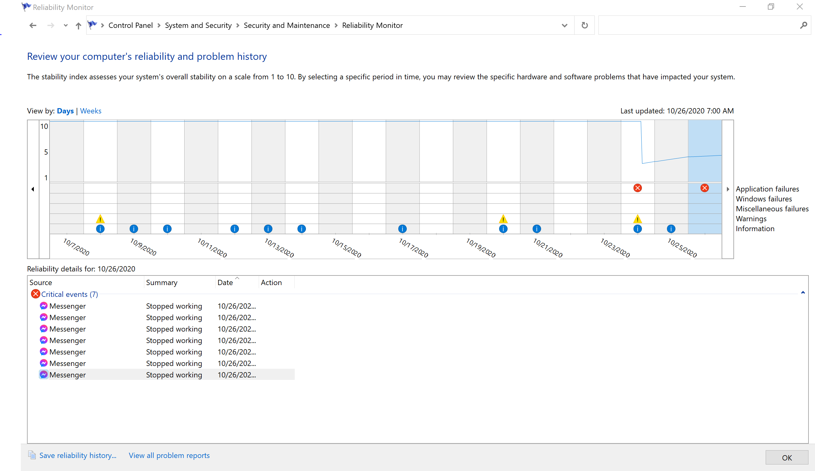The width and height of the screenshot is (815, 471).
Task: Switch the chart view to Weeks
Action: 91,111
